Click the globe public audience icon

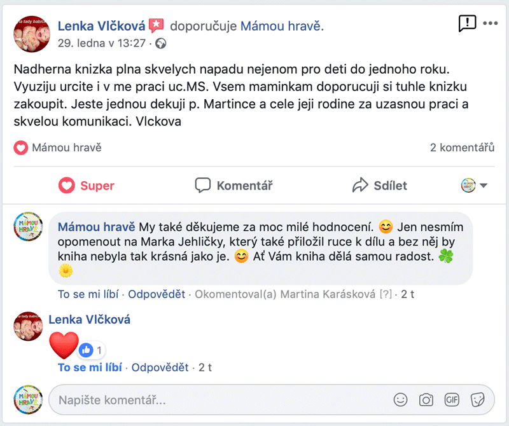[x=160, y=43]
